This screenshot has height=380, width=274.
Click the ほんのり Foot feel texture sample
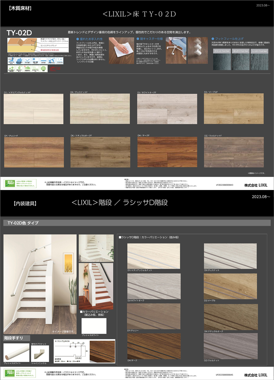click(x=241, y=59)
